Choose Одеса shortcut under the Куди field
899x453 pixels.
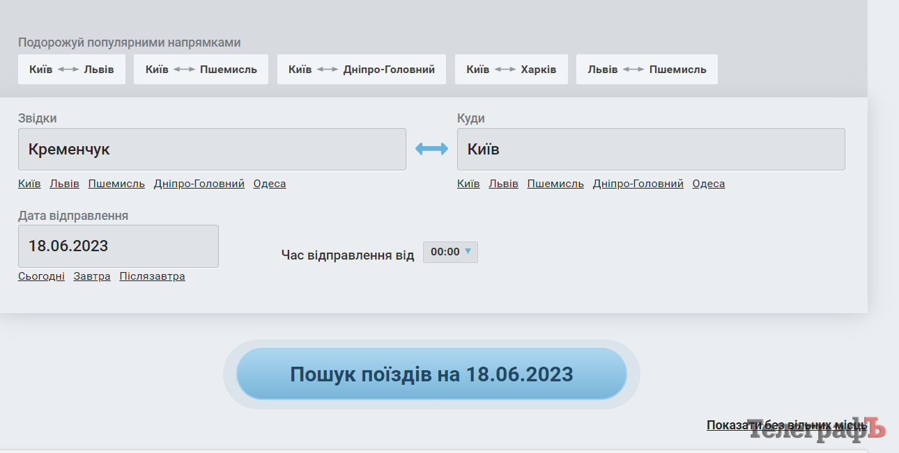coord(708,184)
